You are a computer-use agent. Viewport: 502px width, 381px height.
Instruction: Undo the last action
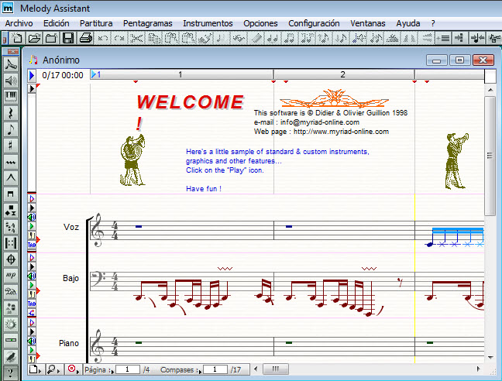pyautogui.click(x=102, y=38)
